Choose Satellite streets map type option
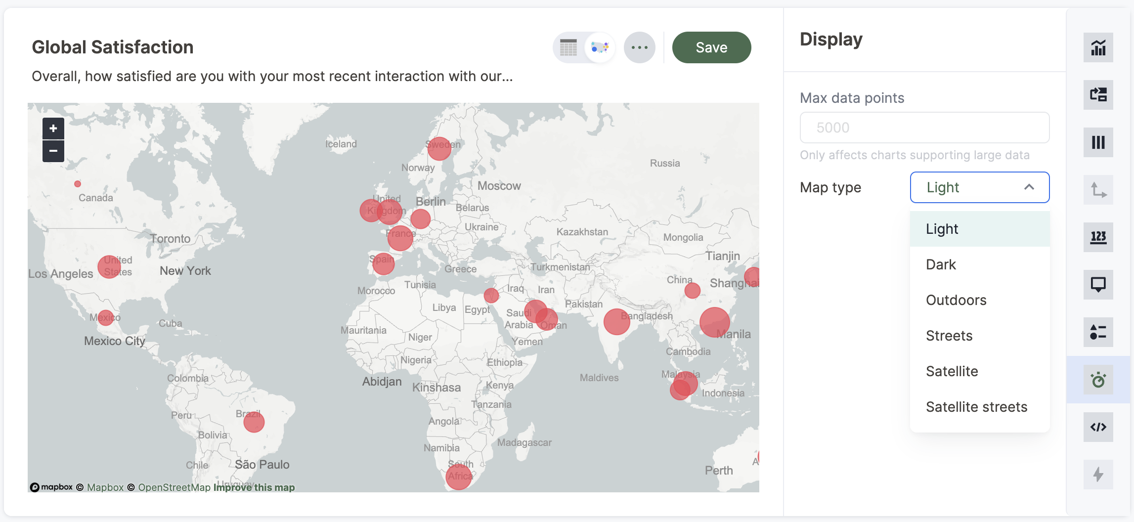The width and height of the screenshot is (1134, 522). coord(979,407)
